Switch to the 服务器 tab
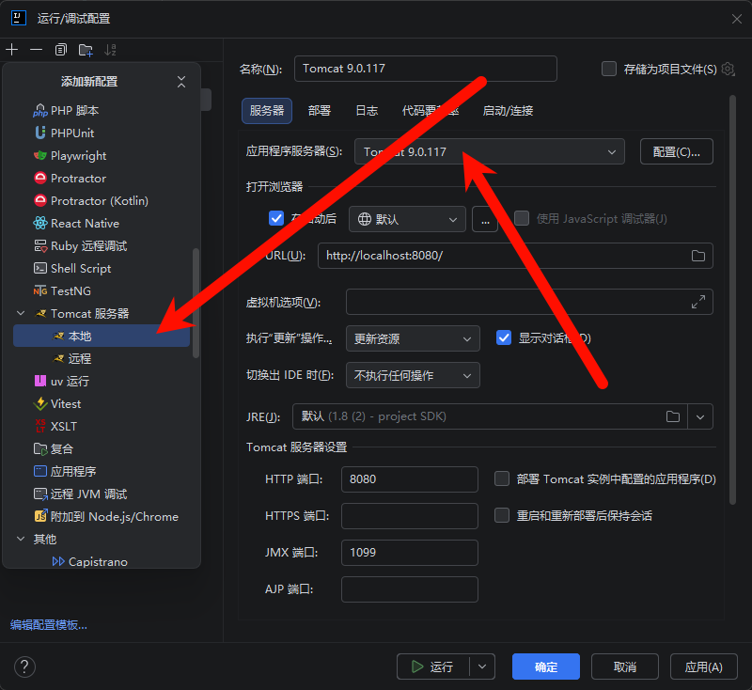 tap(267, 111)
